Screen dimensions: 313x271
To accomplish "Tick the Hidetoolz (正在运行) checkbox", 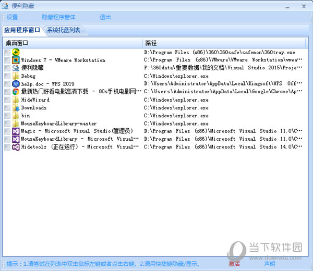I will (7, 147).
